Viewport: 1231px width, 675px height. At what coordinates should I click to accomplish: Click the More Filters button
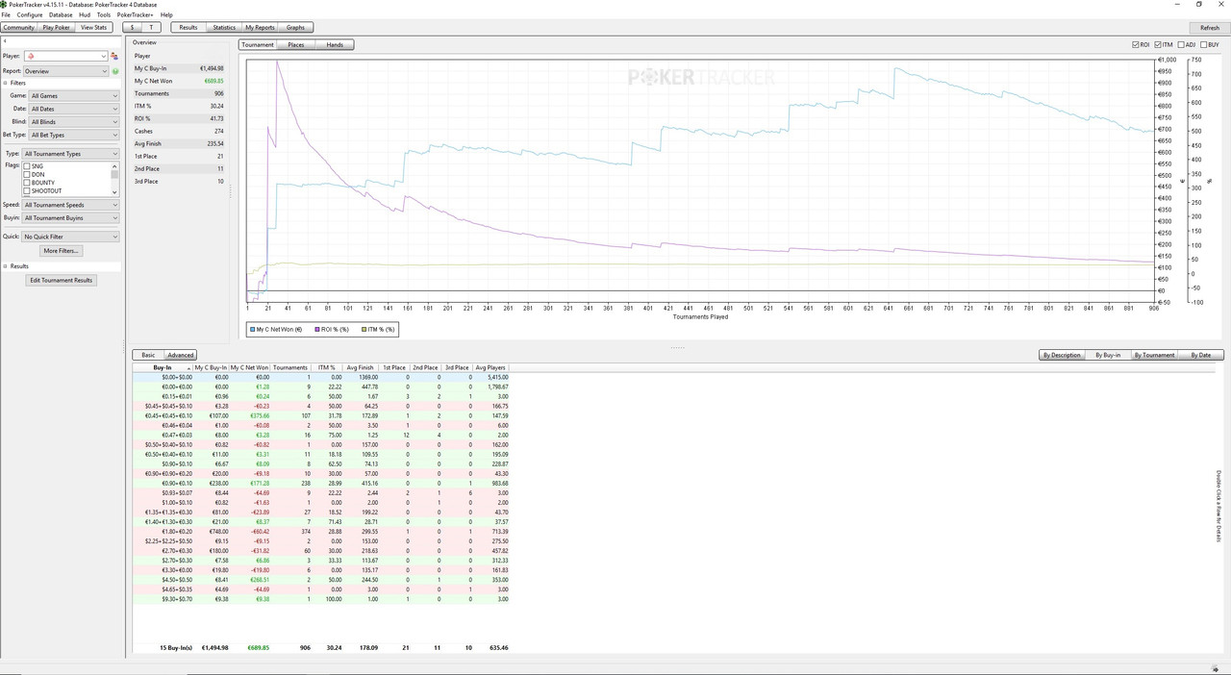(x=62, y=251)
